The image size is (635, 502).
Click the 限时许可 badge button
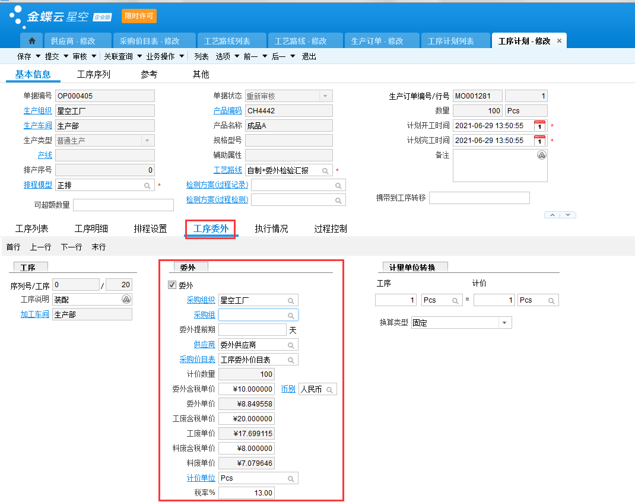point(139,16)
